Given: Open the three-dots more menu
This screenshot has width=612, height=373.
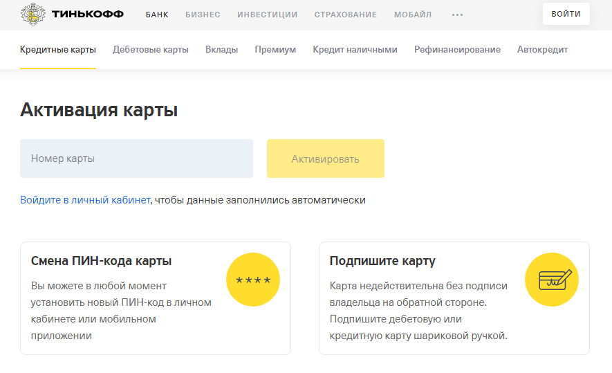Looking at the screenshot, I should (x=457, y=15).
